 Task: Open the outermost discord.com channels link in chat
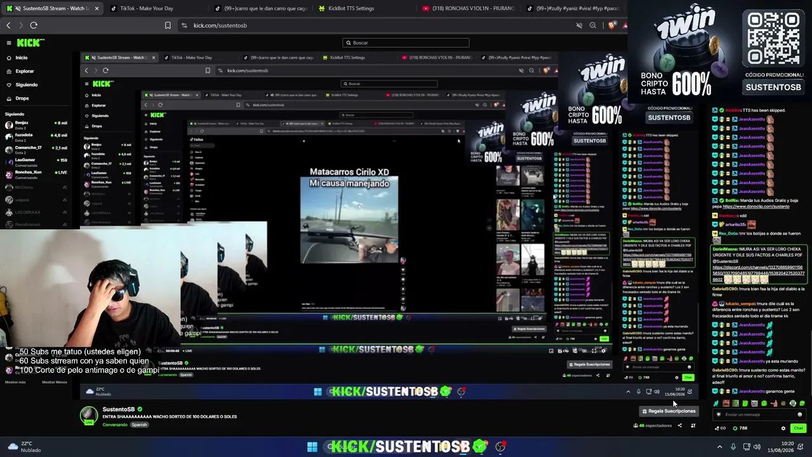[x=757, y=274]
